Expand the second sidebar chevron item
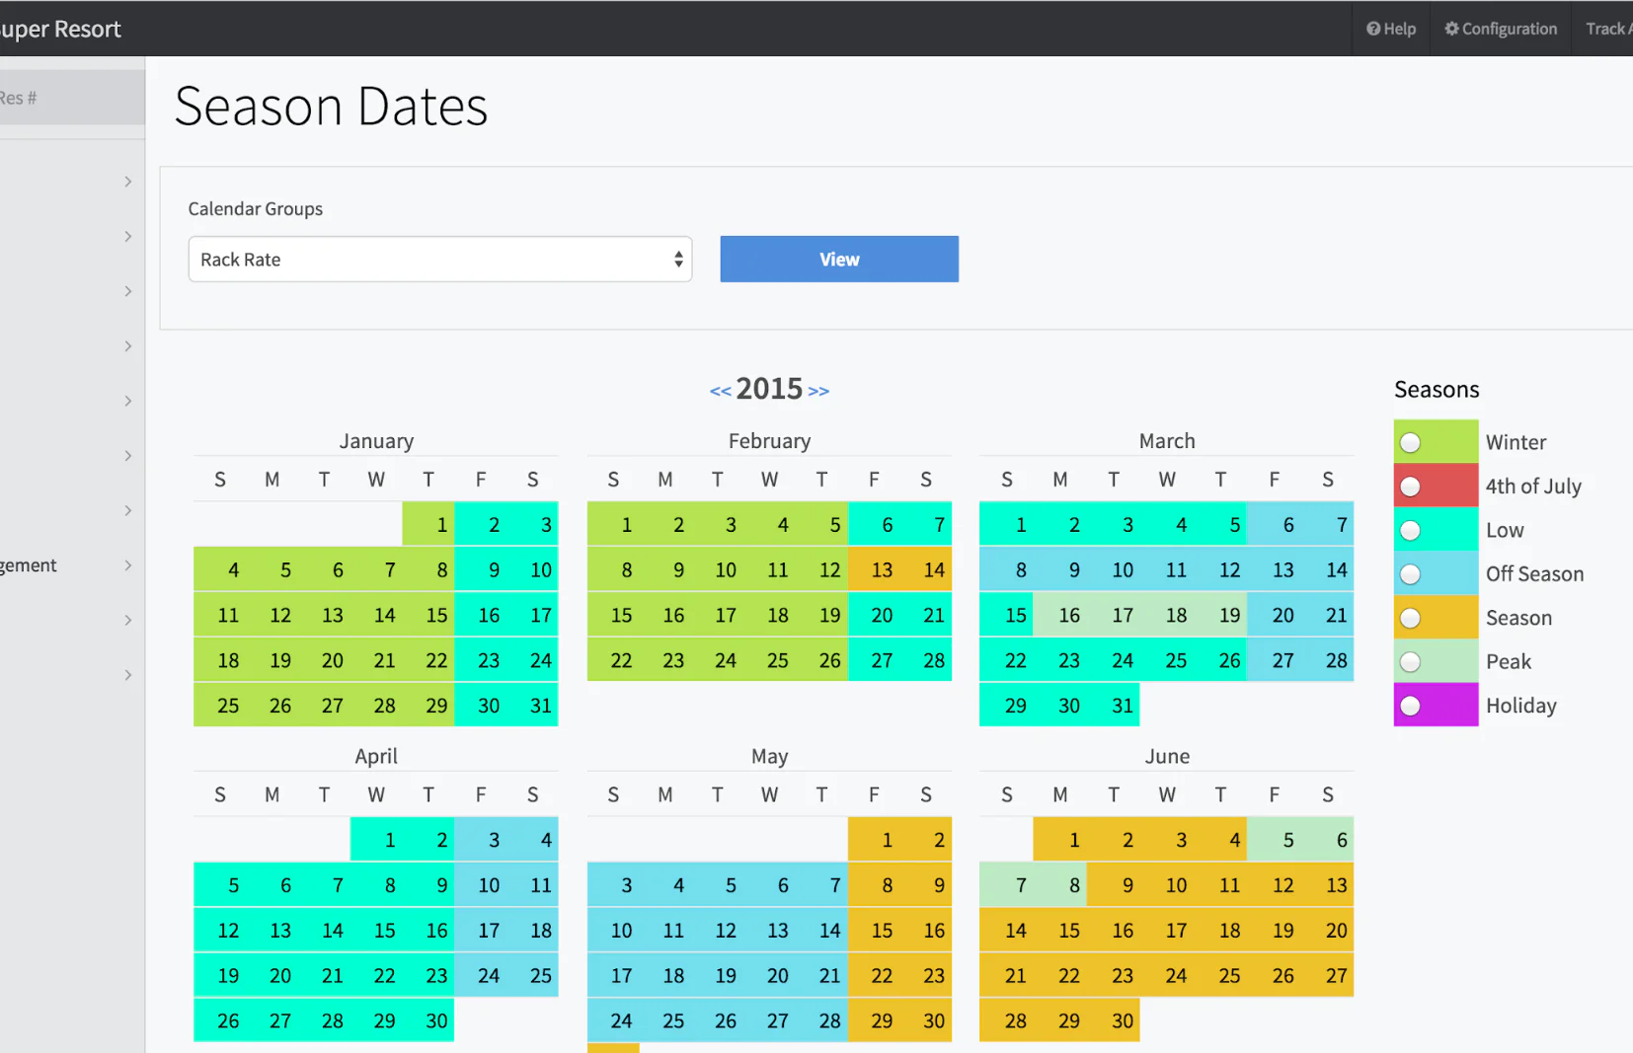 coord(128,236)
